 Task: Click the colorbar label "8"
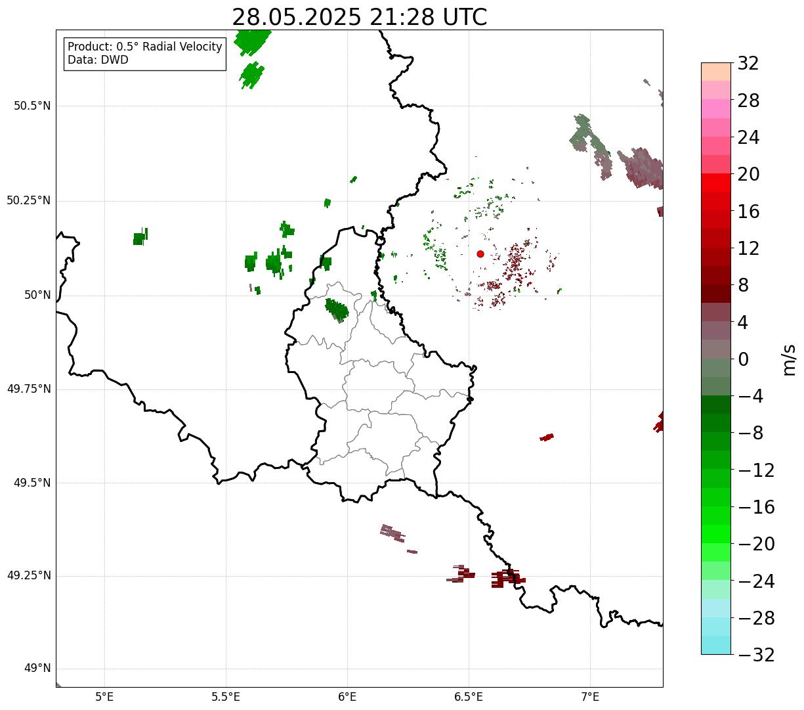point(743,286)
